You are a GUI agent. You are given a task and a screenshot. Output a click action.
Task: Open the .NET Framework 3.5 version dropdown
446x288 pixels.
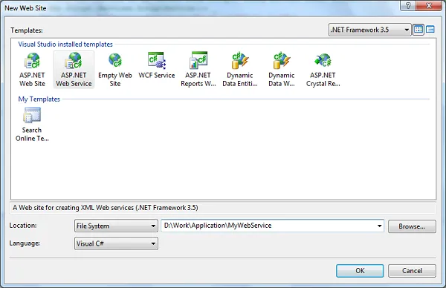click(369, 30)
